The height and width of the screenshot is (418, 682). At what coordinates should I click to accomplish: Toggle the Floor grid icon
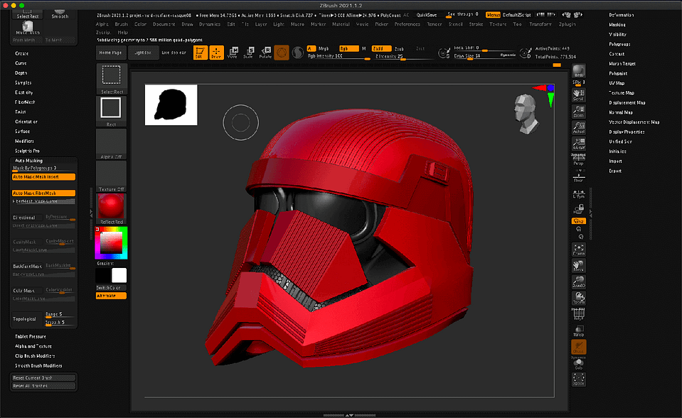(578, 176)
